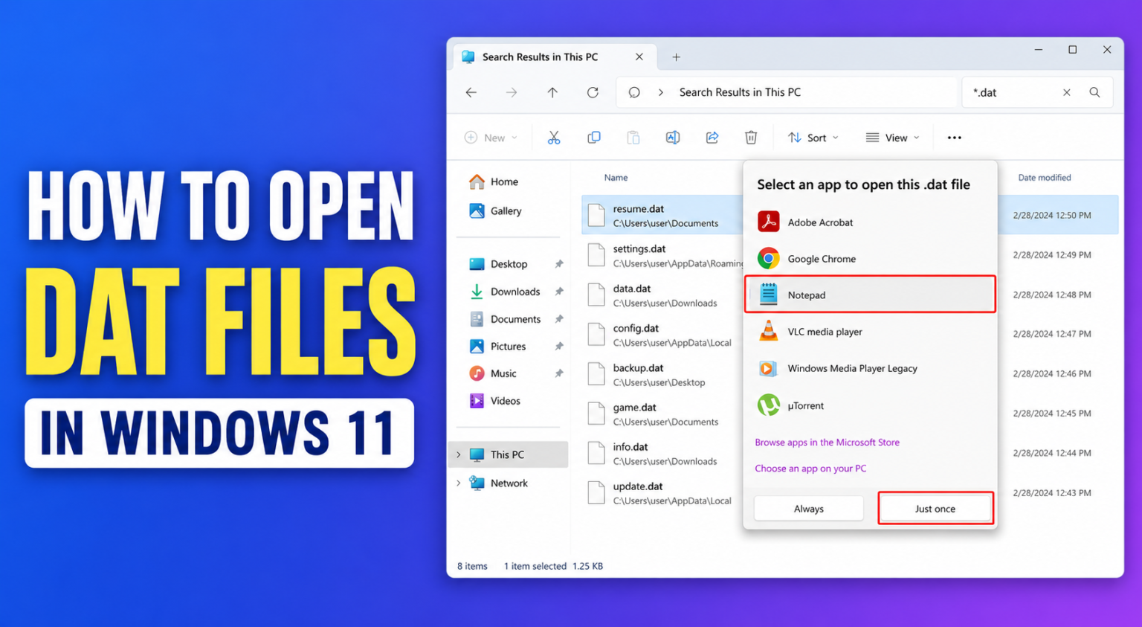
Task: Go to Downloads in sidebar
Action: pyautogui.click(x=505, y=292)
